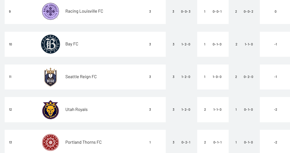The height and width of the screenshot is (153, 290).
Task: Open the Bay FC team name link
Action: coord(72,44)
